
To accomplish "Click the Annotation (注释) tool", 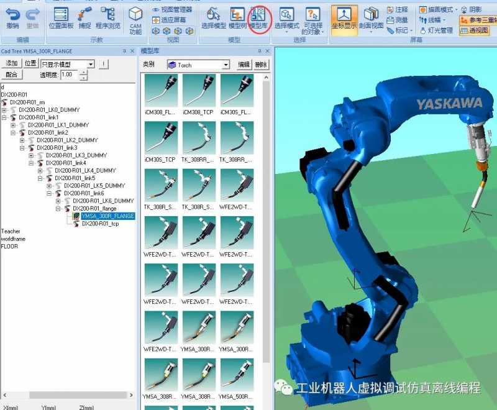I will [398, 10].
